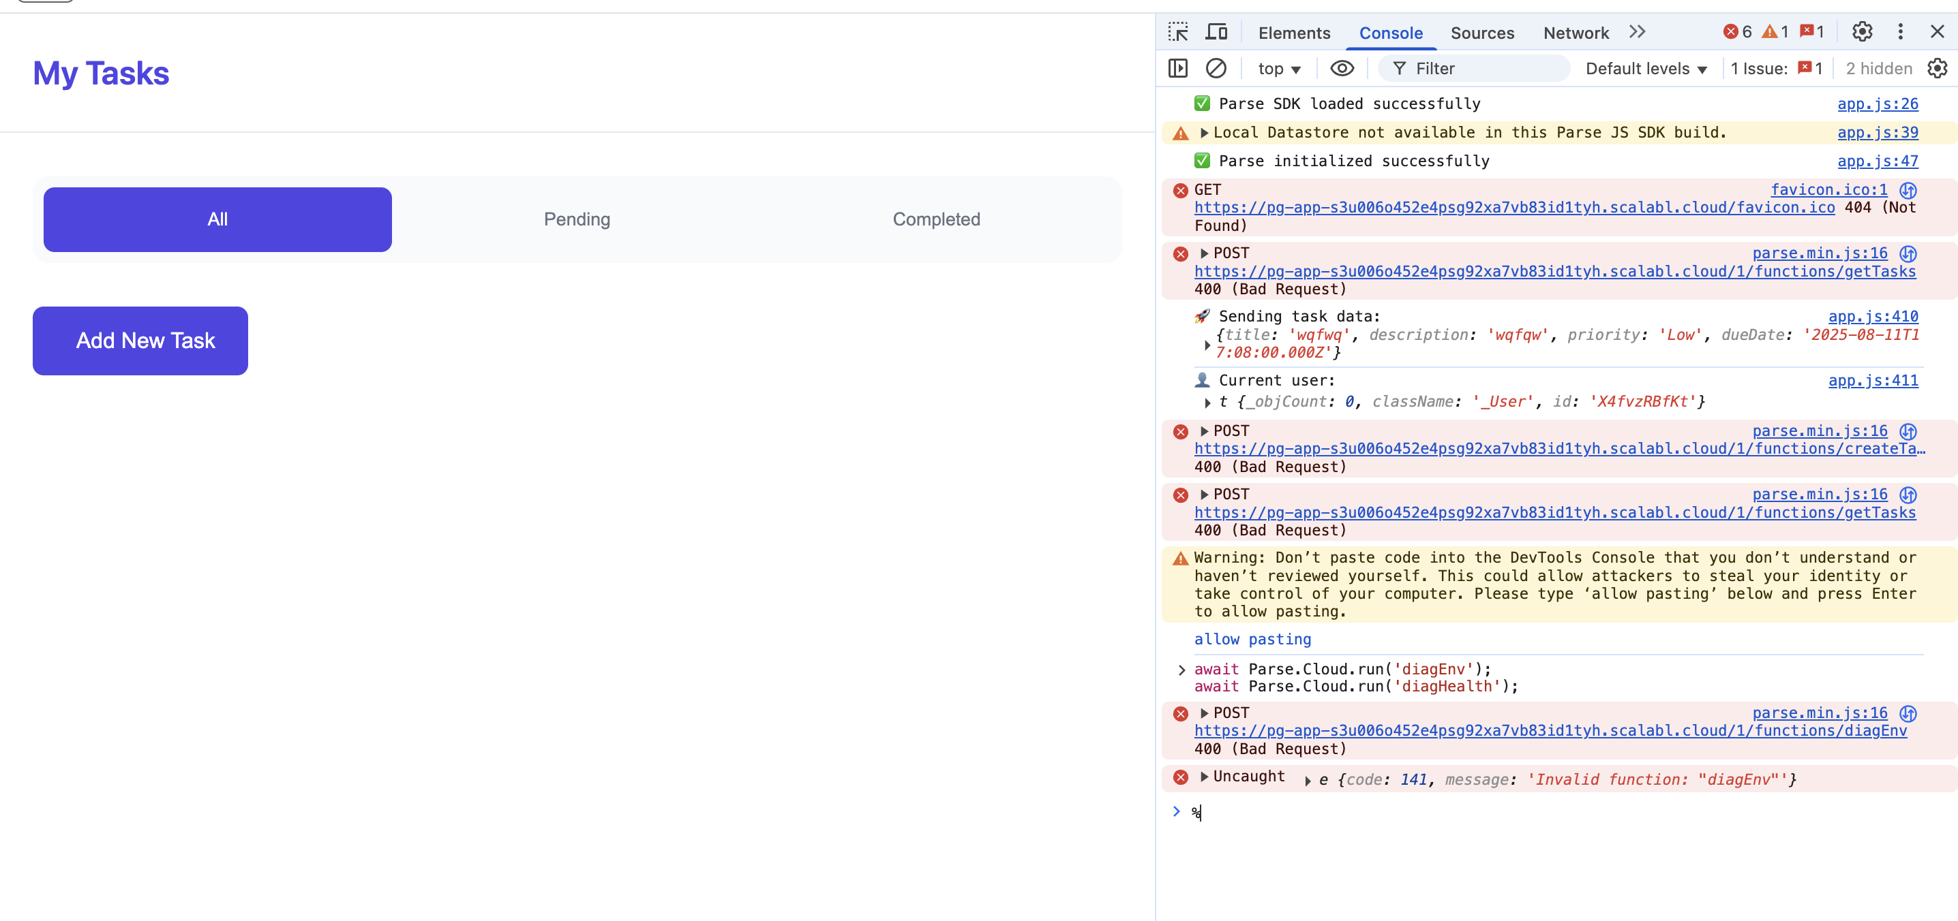Screen dimensions: 1958x921
Task: Close the DevTools panel
Action: pyautogui.click(x=1937, y=32)
